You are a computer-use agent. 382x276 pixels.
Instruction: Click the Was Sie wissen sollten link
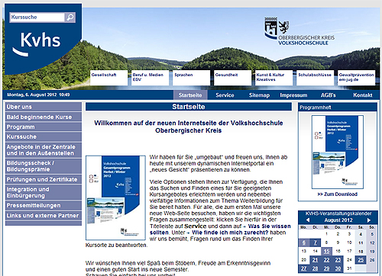pos(220,229)
